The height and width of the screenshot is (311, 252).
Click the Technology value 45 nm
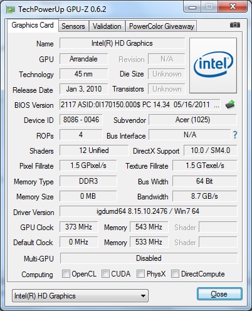pyautogui.click(x=83, y=74)
